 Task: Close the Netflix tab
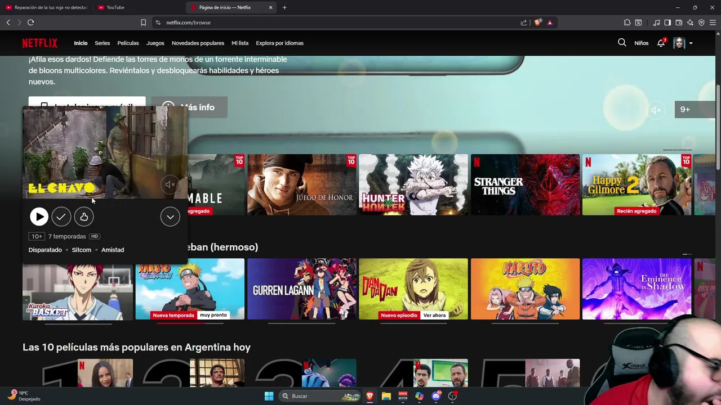click(270, 7)
